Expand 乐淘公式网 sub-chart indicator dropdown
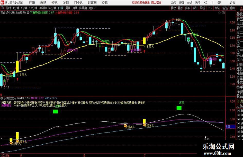 pos(2,98)
